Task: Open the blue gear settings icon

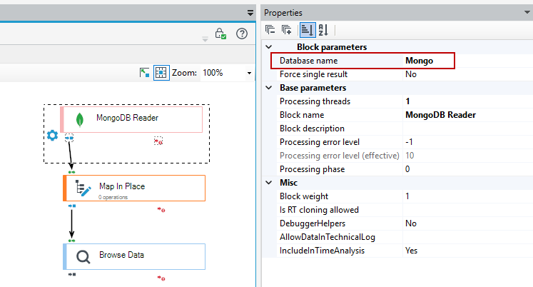Action: (52, 136)
